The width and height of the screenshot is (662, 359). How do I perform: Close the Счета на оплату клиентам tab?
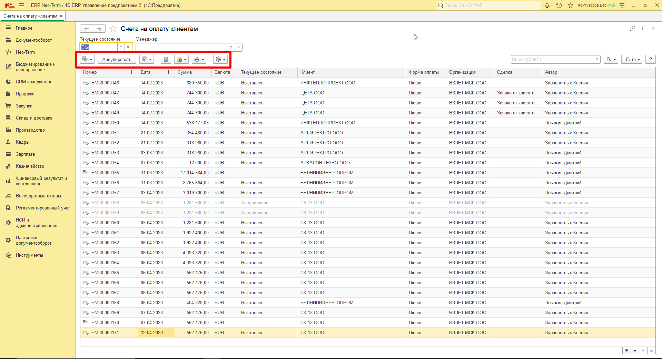(x=61, y=16)
